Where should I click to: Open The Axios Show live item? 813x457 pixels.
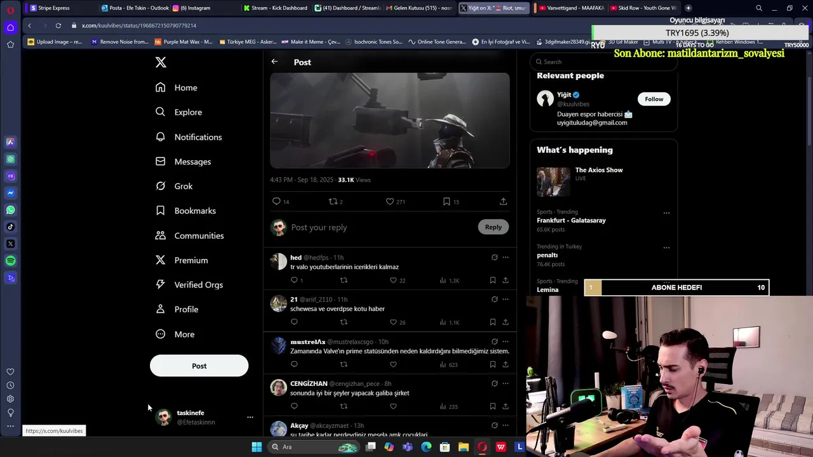(603, 182)
